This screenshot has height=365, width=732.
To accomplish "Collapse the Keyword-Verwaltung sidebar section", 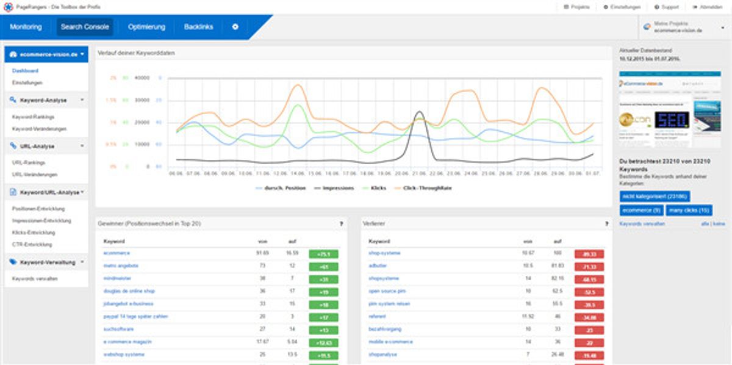I will [46, 262].
